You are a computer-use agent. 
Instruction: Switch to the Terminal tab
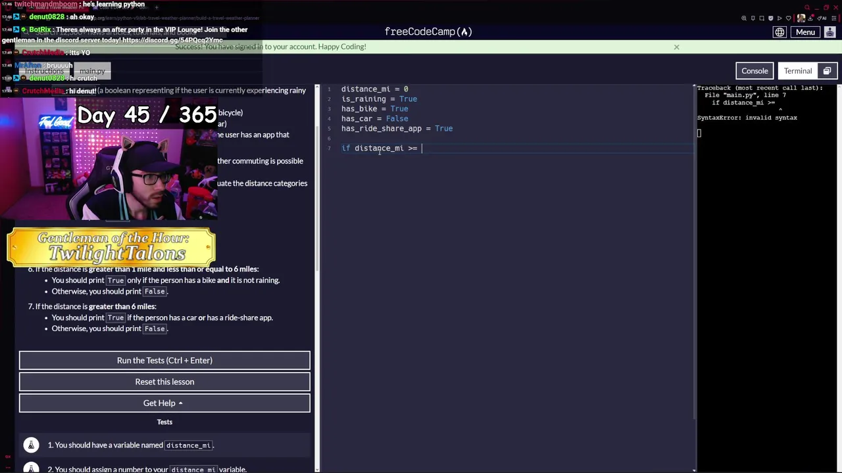[798, 71]
